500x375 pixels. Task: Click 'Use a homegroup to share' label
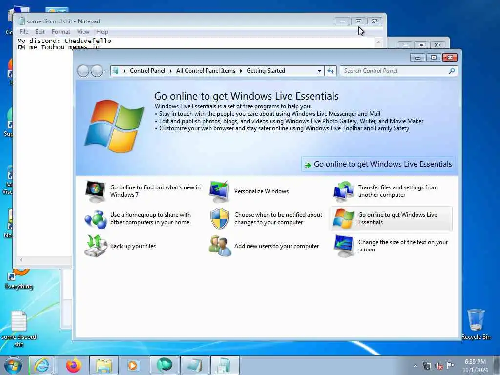point(150,218)
